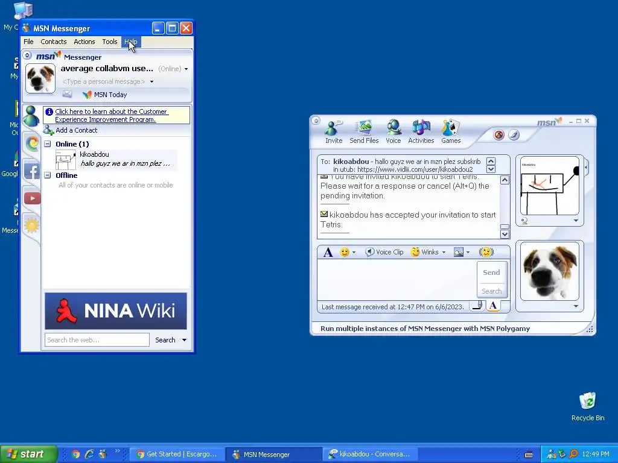618x463 pixels.
Task: Open the personal message dropdown arrow
Action: pyautogui.click(x=151, y=81)
